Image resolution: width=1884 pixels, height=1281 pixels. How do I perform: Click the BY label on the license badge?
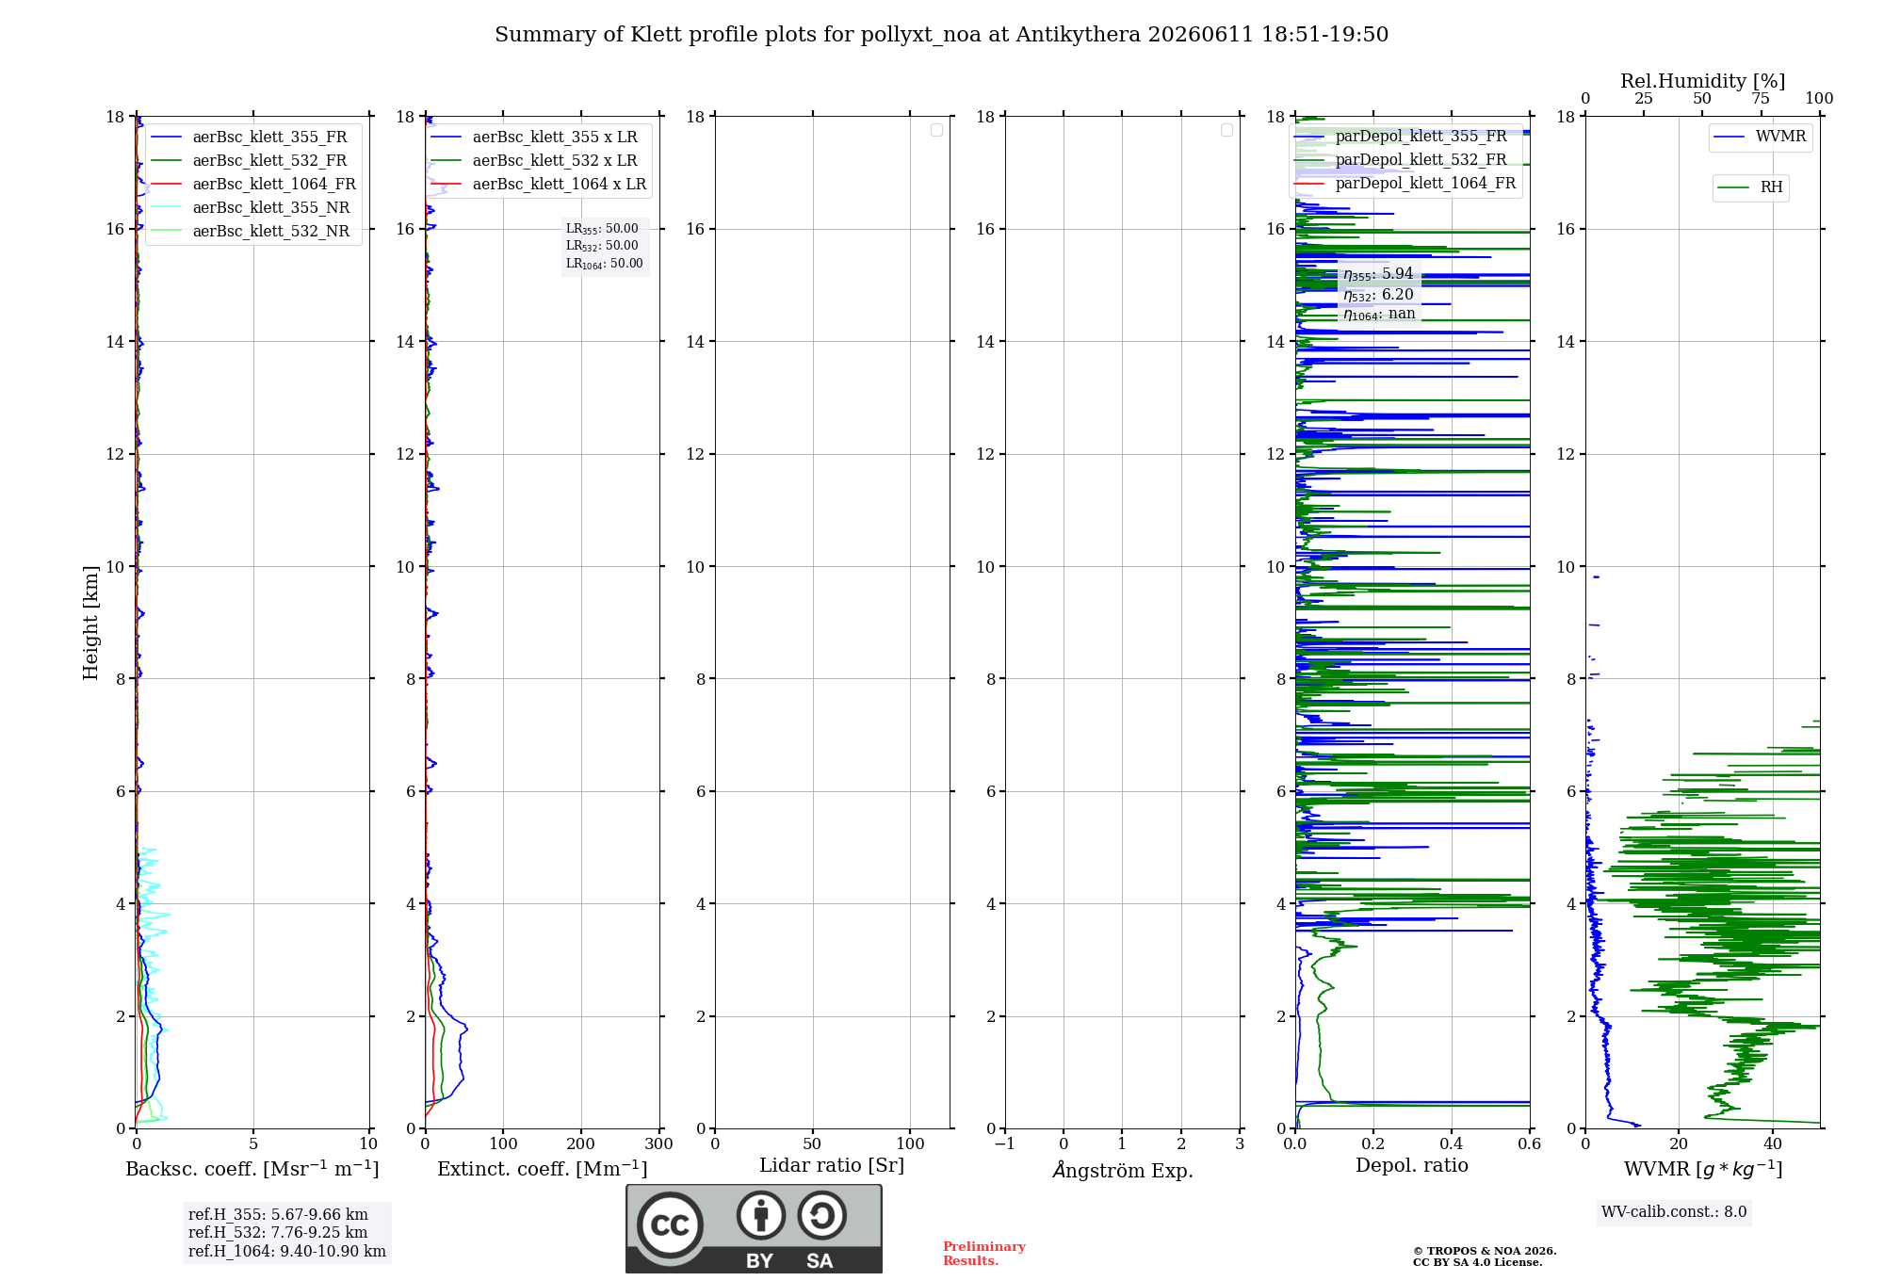tap(760, 1261)
